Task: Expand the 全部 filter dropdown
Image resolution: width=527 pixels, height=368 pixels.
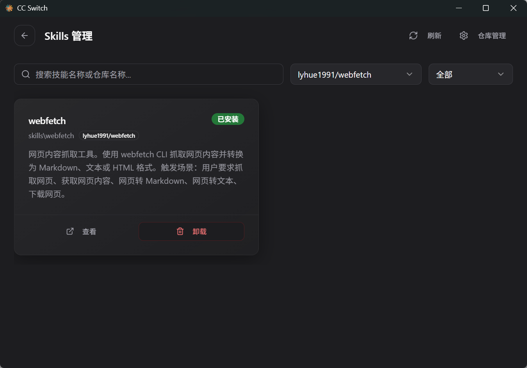Action: pos(465,74)
